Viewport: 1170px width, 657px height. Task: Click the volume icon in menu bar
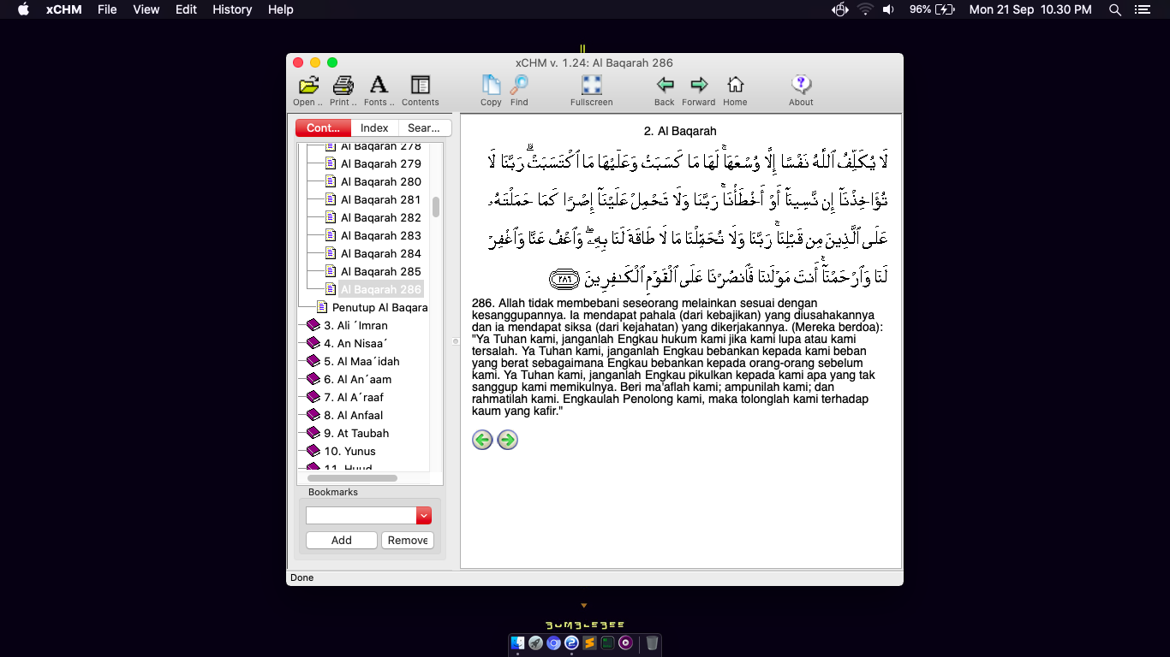coord(888,9)
